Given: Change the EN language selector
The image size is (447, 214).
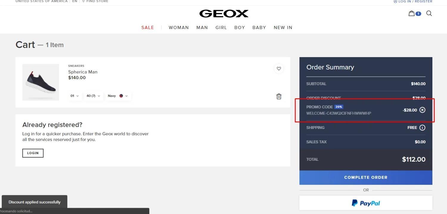Looking at the screenshot, I should pyautogui.click(x=75, y=1).
